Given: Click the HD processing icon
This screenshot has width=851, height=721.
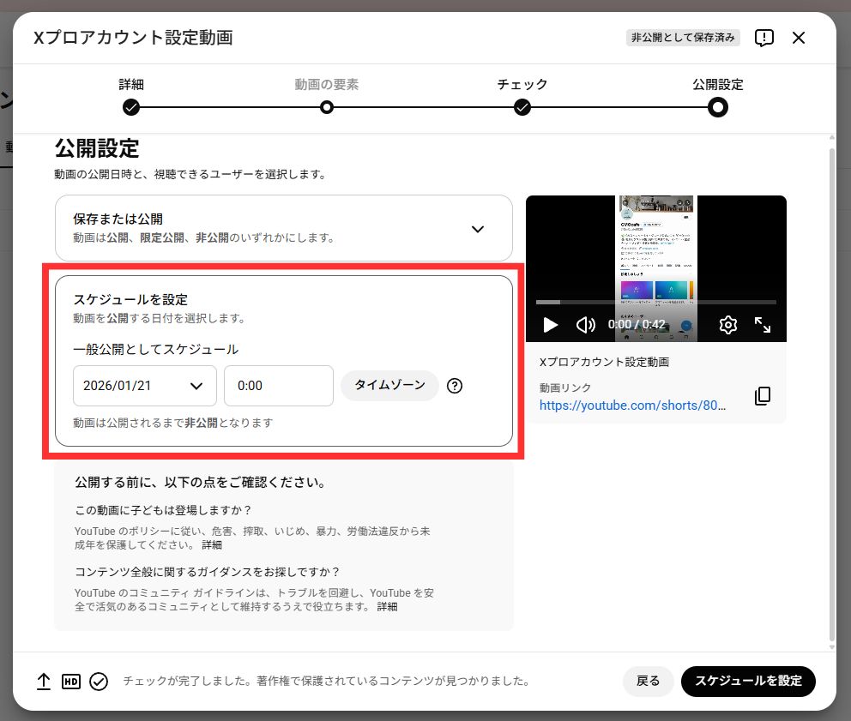Looking at the screenshot, I should click(x=71, y=682).
